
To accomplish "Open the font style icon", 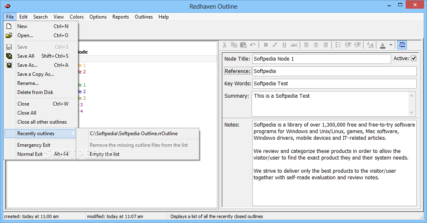I will 370,45.
